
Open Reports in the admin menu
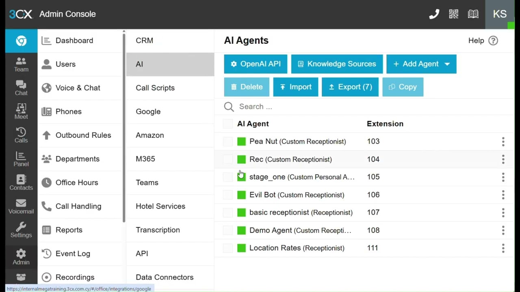tap(80, 230)
